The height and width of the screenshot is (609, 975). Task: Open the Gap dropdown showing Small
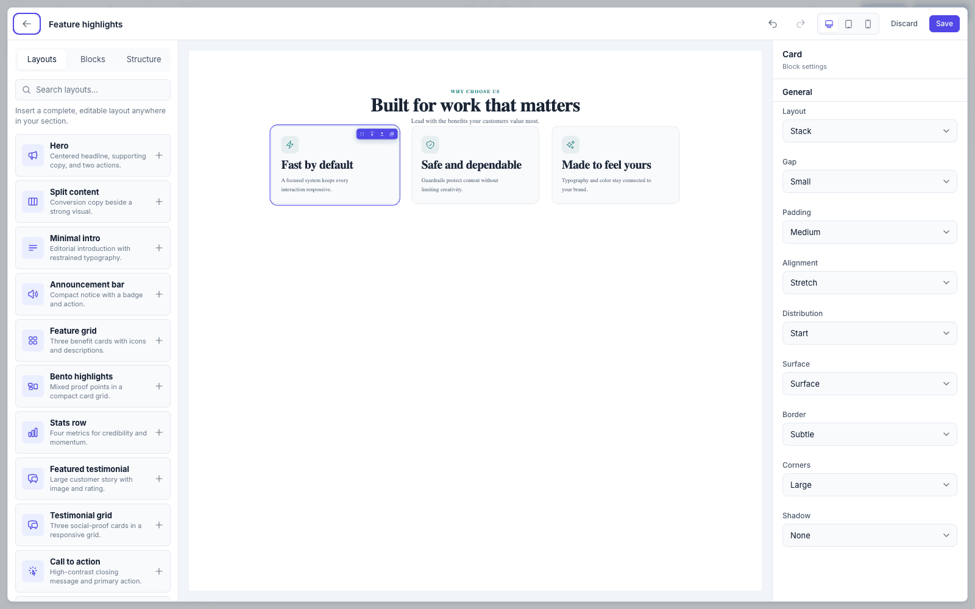tap(870, 181)
